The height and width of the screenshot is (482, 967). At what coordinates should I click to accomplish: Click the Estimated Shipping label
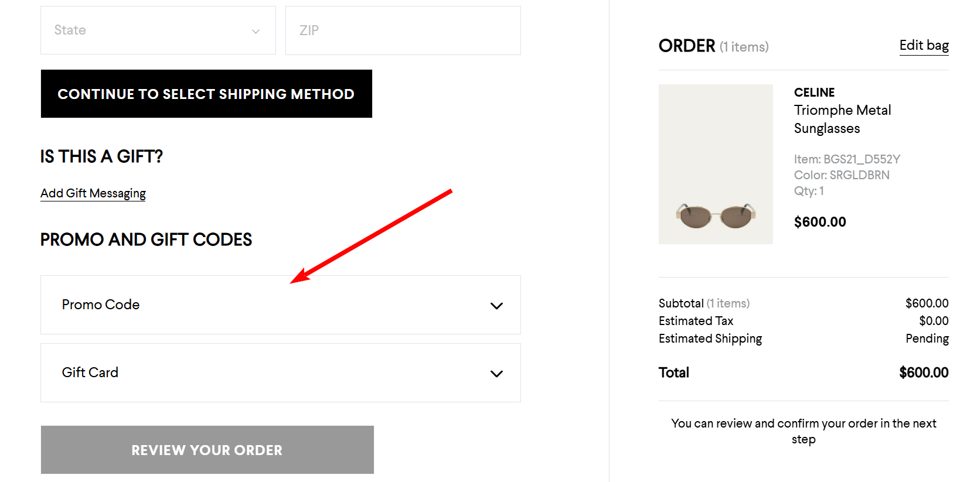(x=710, y=339)
